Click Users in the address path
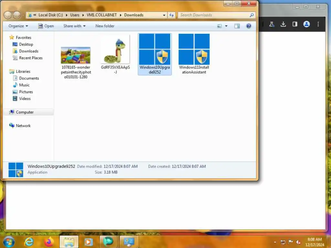Viewport: 331px width, 248px height. click(75, 15)
